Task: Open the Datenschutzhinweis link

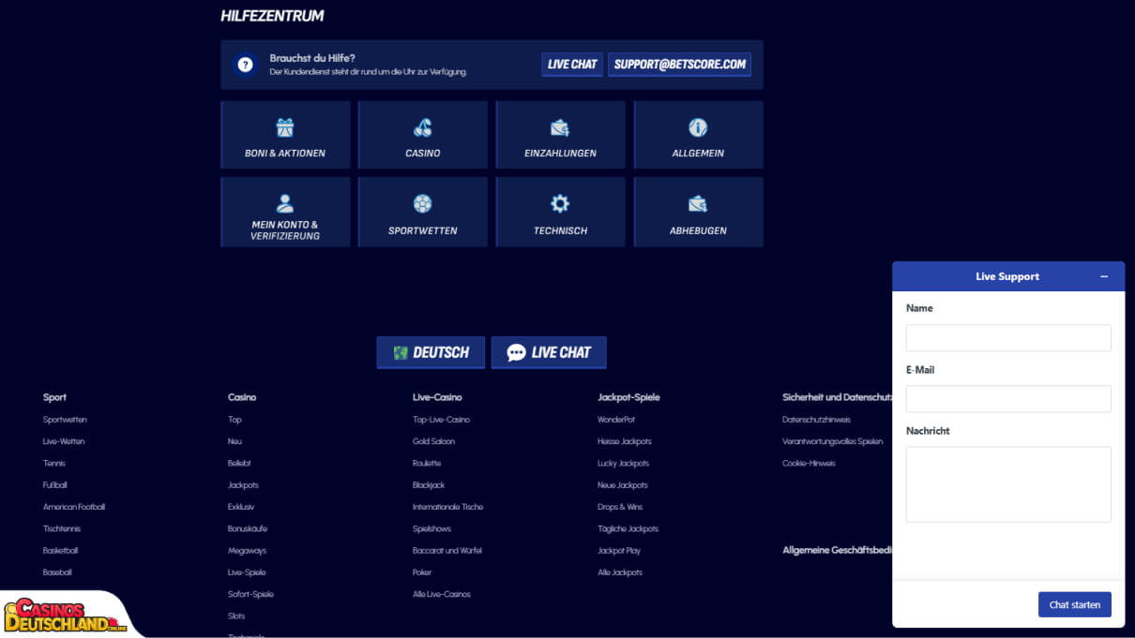Action: tap(817, 420)
